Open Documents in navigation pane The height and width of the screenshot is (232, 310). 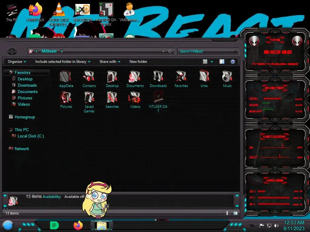pos(28,92)
